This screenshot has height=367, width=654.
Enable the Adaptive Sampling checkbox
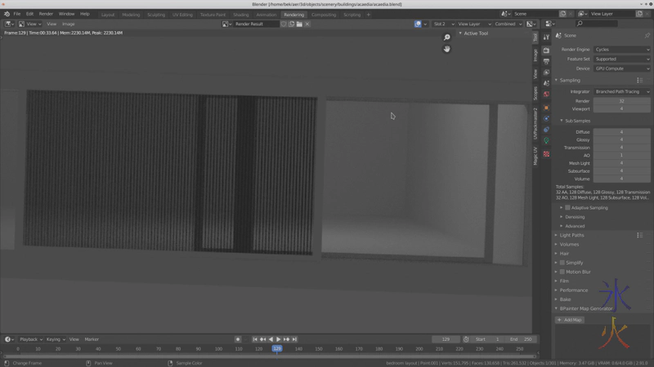[568, 208]
